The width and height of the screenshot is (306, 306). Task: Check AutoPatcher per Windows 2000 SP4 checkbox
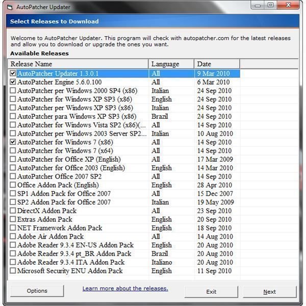pos(13,91)
